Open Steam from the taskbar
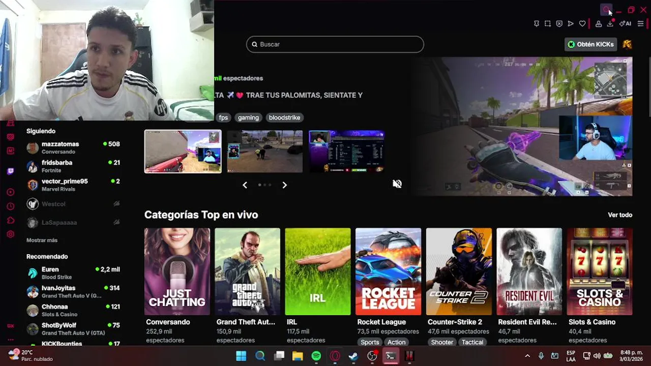Viewport: 651px width, 366px height. (x=353, y=356)
